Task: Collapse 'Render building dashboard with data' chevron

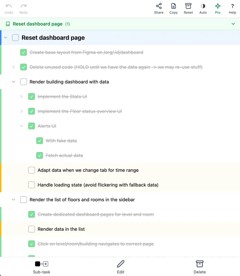Action: point(13,82)
